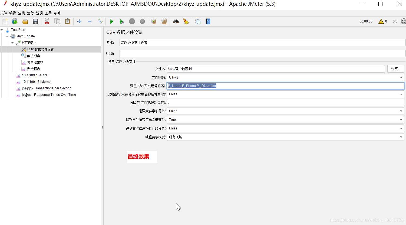Open the Function helper list icon
The width and height of the screenshot is (406, 225).
pyautogui.click(x=198, y=21)
